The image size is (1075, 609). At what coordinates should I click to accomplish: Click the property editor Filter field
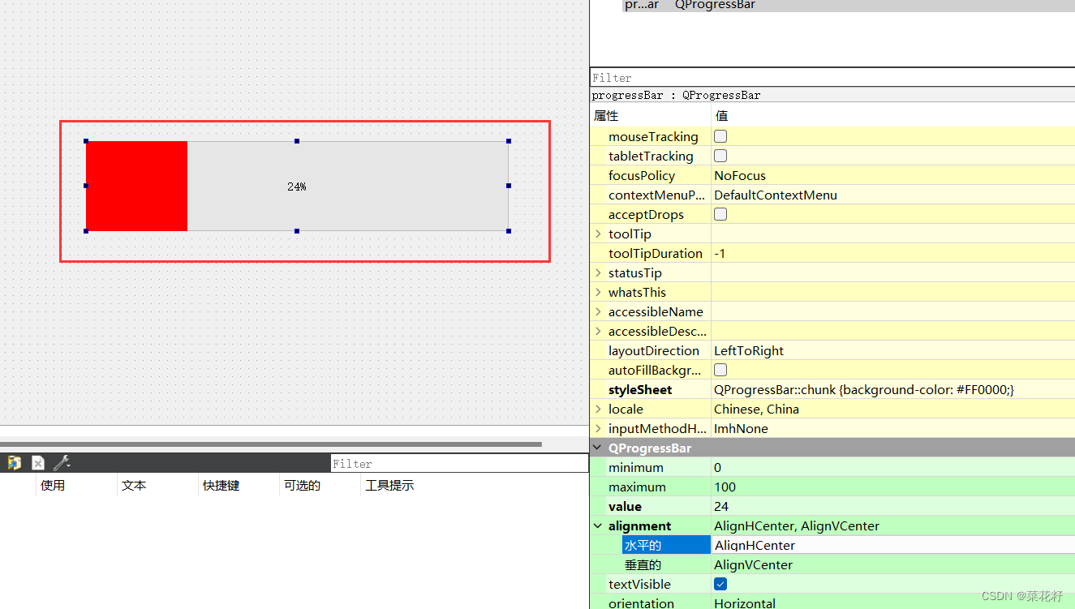click(x=832, y=78)
